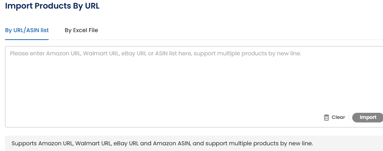The width and height of the screenshot is (383, 151).
Task: Empty the list using the trash icon
Action: click(326, 117)
